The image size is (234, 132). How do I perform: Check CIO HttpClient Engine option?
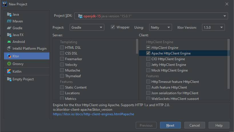148,59
